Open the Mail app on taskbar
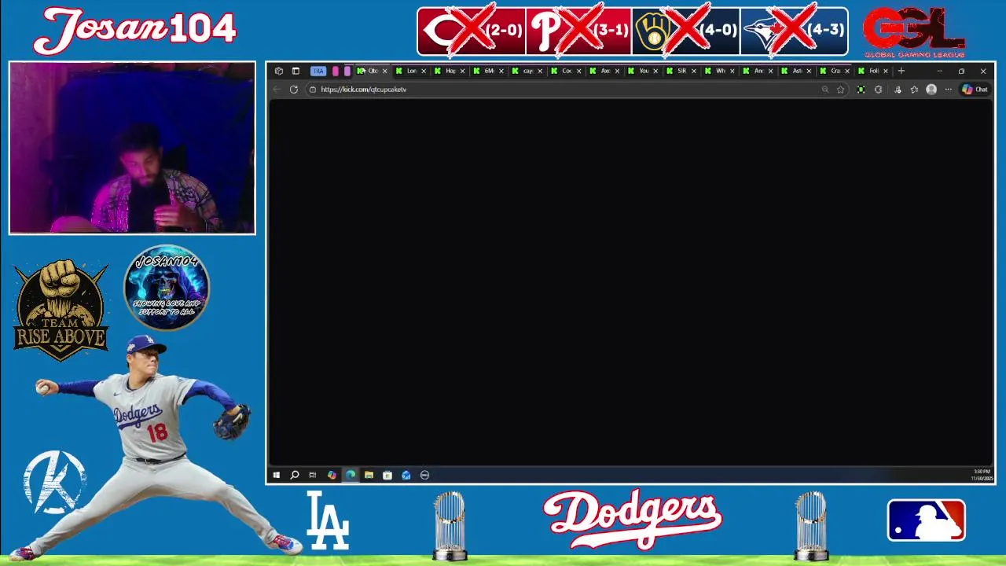1006x566 pixels. tap(406, 475)
